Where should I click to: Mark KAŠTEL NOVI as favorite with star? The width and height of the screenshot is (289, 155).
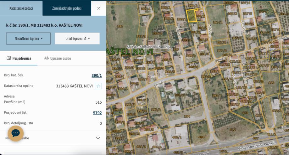pos(98,86)
